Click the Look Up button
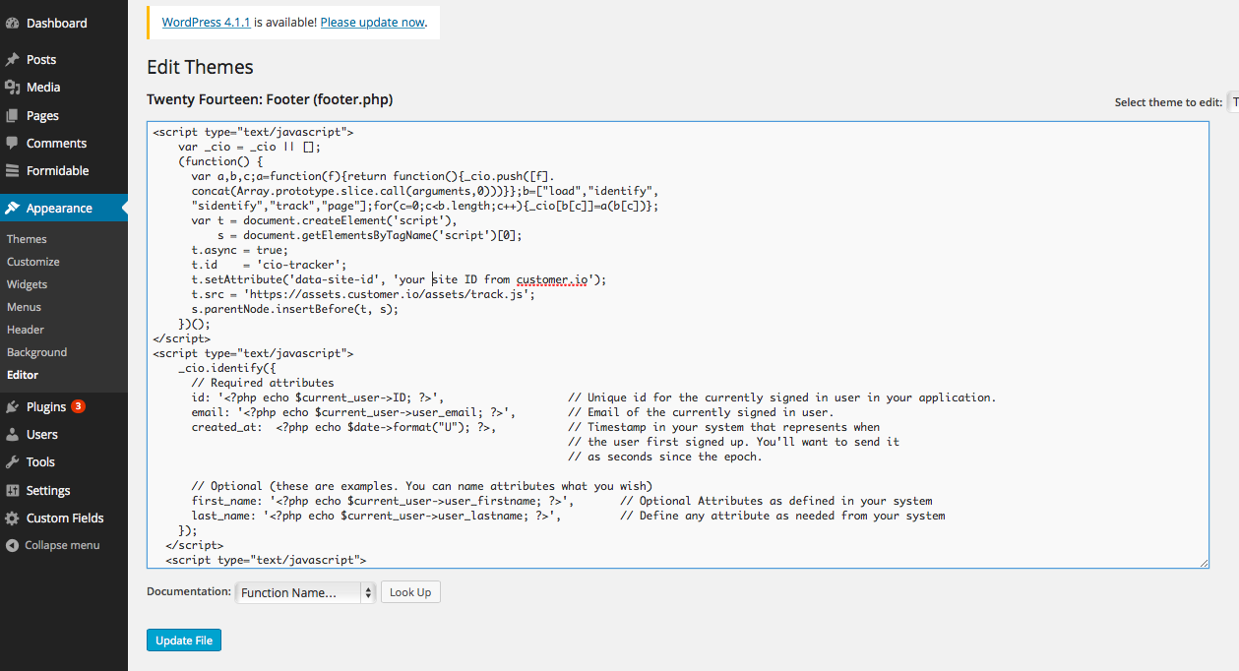This screenshot has height=671, width=1239. point(410,592)
